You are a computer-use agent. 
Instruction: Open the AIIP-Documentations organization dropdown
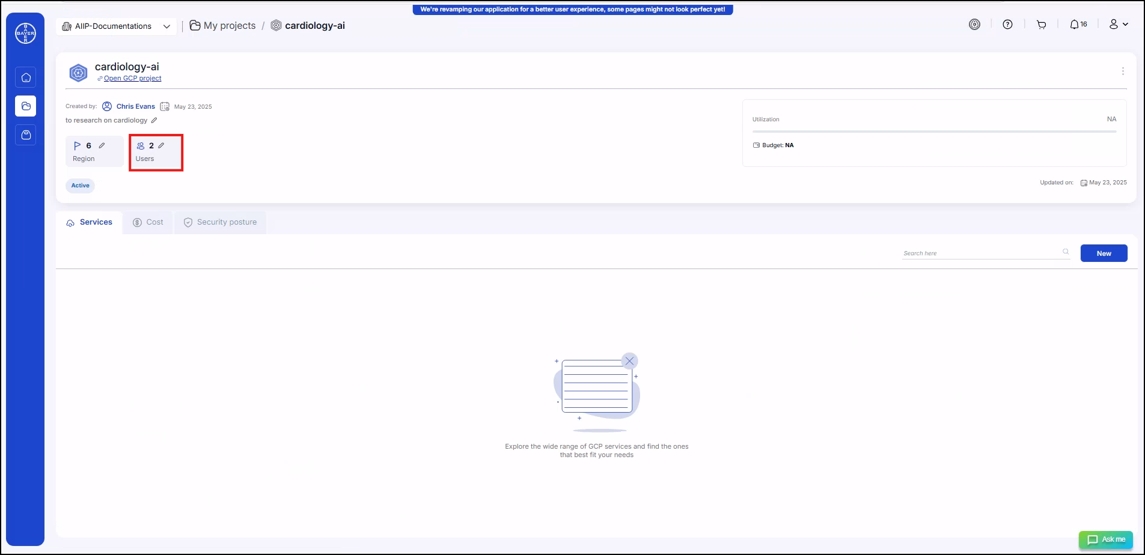point(117,26)
